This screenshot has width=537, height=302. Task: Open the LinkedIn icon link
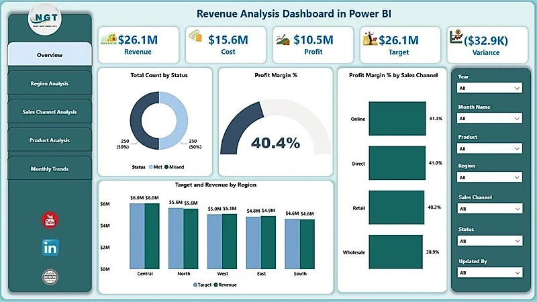(50, 248)
